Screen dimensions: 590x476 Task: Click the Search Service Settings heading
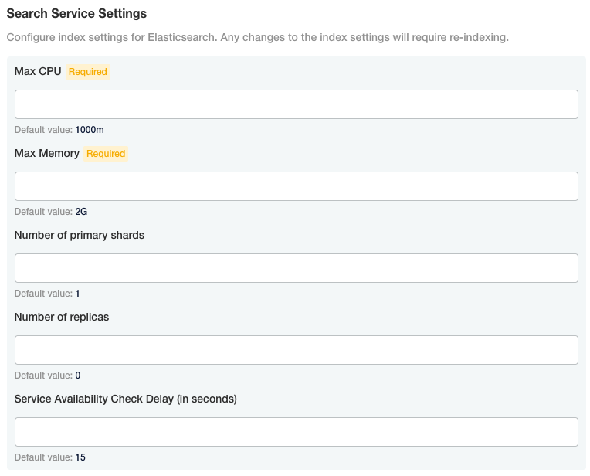pos(76,14)
